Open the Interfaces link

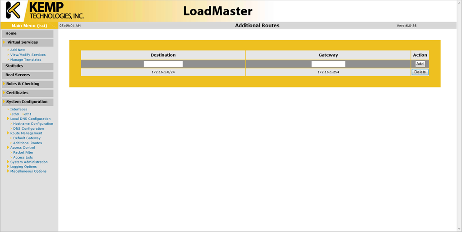tap(18, 109)
